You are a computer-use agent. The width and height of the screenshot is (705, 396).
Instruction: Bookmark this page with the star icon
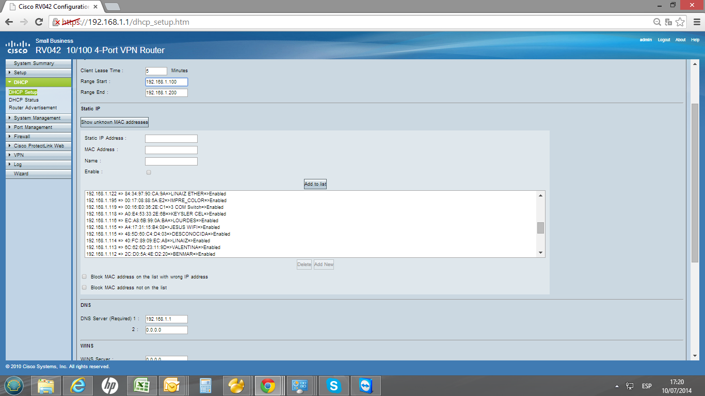680,22
